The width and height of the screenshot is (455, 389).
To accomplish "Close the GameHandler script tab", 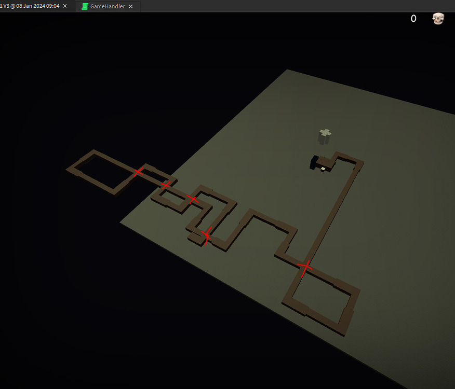I will [x=130, y=6].
